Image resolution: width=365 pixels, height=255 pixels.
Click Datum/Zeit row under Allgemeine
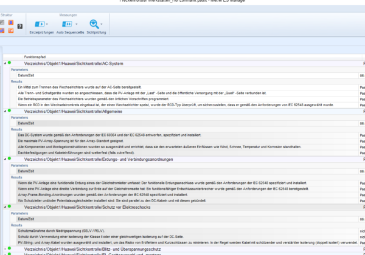(187, 123)
